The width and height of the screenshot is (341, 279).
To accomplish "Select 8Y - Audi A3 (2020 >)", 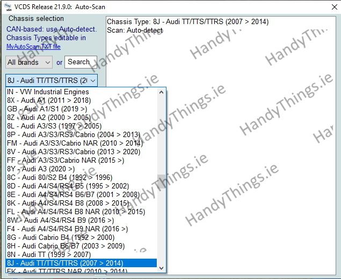I will point(81,169).
